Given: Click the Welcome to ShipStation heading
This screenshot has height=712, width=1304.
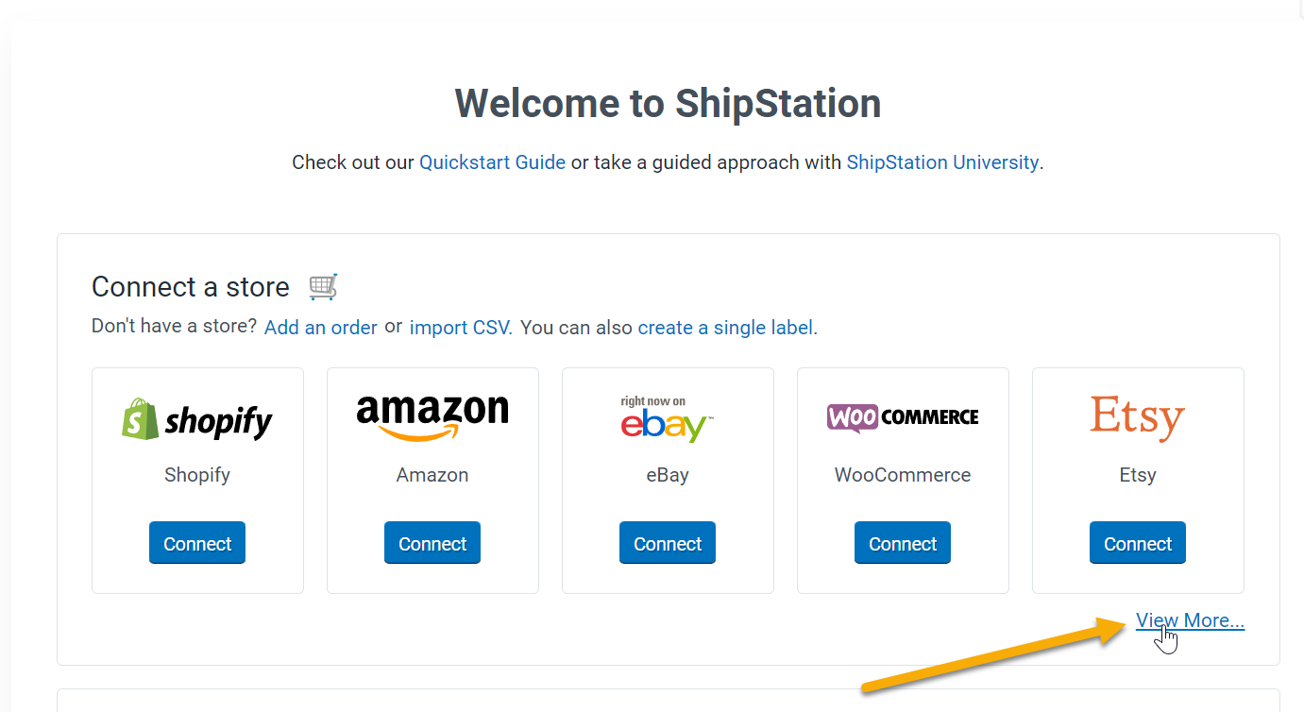Looking at the screenshot, I should point(668,104).
